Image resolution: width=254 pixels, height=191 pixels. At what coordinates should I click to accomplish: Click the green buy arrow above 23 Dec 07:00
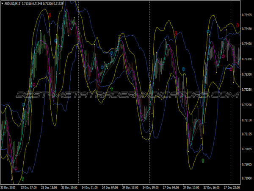click(22, 179)
